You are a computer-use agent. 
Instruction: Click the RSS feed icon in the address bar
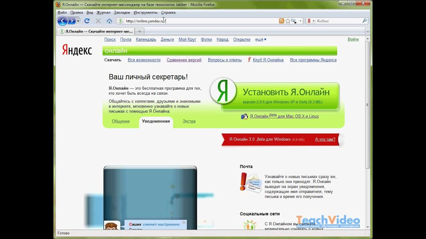point(282,21)
